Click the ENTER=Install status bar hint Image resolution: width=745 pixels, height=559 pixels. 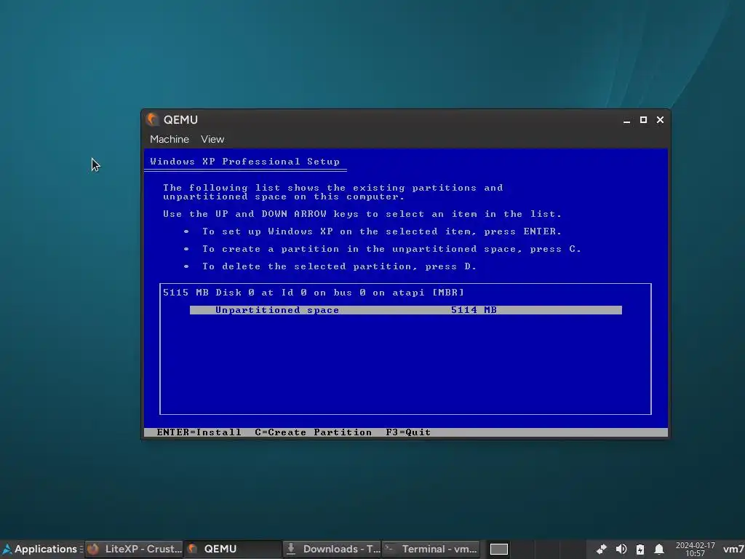tap(199, 432)
